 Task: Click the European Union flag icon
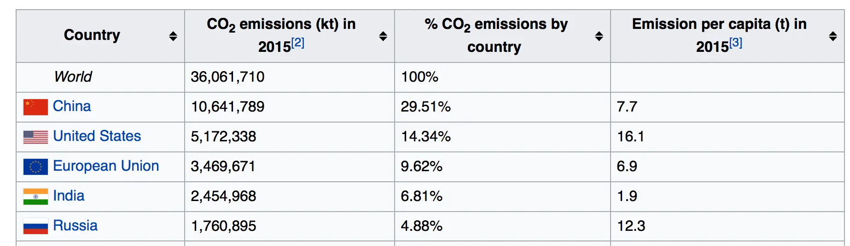tap(35, 167)
